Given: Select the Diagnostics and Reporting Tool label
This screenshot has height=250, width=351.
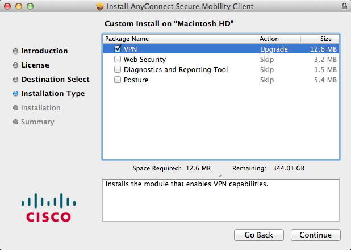Looking at the screenshot, I should tap(175, 70).
